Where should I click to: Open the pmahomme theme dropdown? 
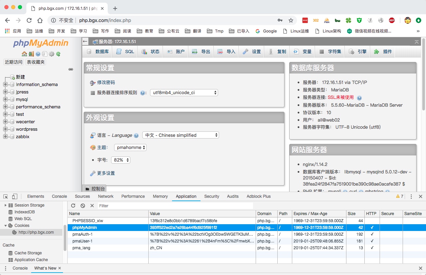130,147
